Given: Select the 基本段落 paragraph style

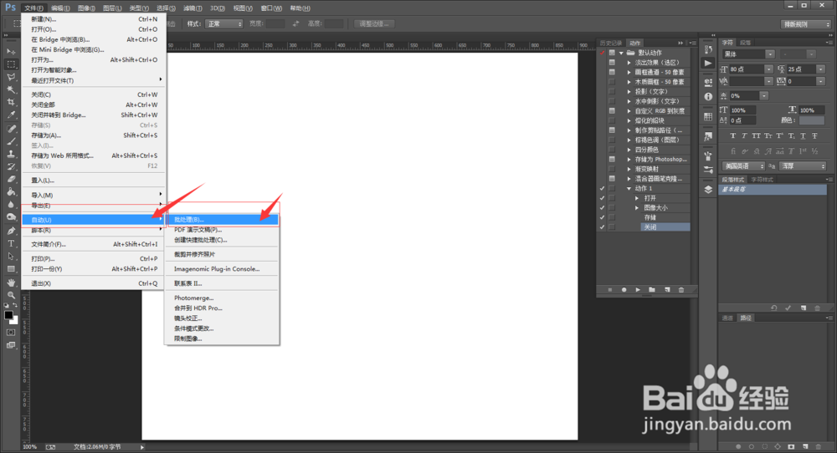Looking at the screenshot, I should pos(773,190).
